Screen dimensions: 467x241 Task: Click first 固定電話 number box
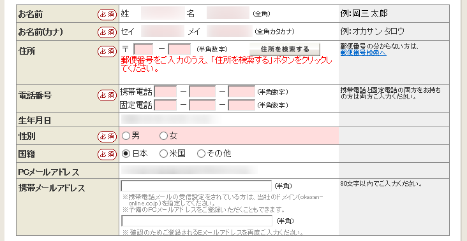(x=165, y=105)
